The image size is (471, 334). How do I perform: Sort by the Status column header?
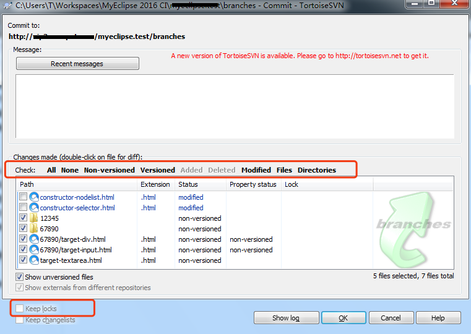tap(201, 184)
